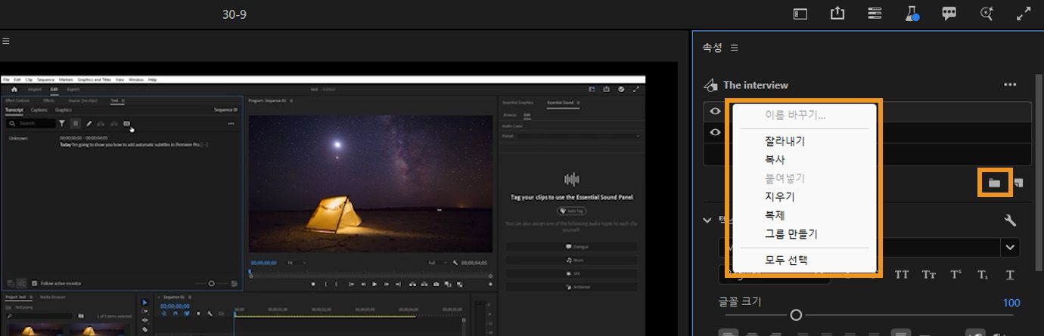The height and width of the screenshot is (336, 1044).
Task: Open the three-dot menu beside The interview
Action: click(1010, 85)
